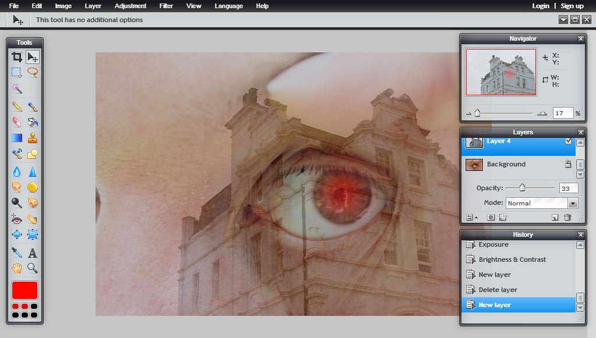This screenshot has width=596, height=338.
Task: Select the Magic Wand tool
Action: tap(17, 88)
